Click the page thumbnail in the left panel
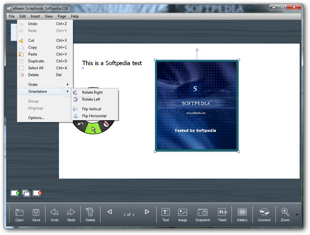 14,32
